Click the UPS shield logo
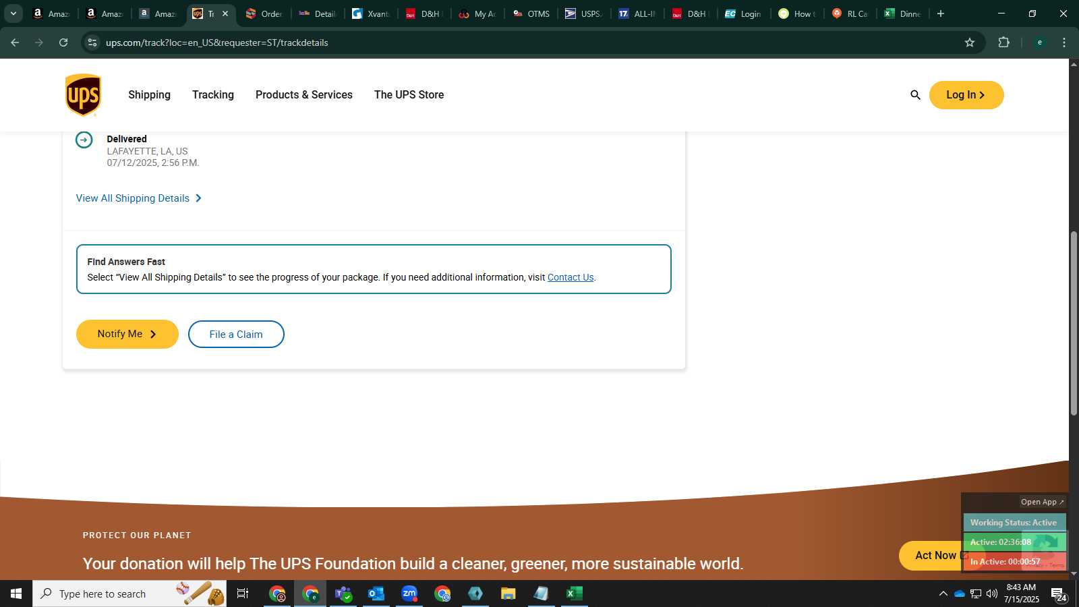 [x=83, y=95]
